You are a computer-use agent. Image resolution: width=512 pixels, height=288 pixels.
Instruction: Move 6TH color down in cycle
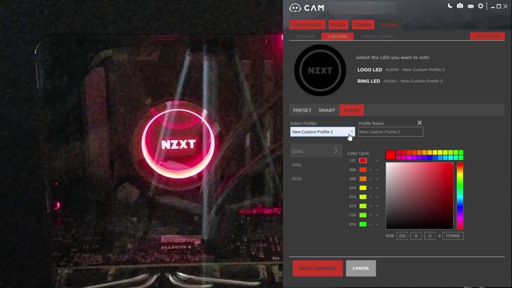coord(377,206)
